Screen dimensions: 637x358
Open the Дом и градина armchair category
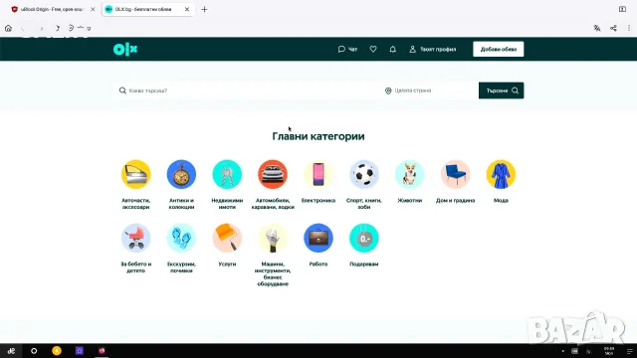point(455,181)
